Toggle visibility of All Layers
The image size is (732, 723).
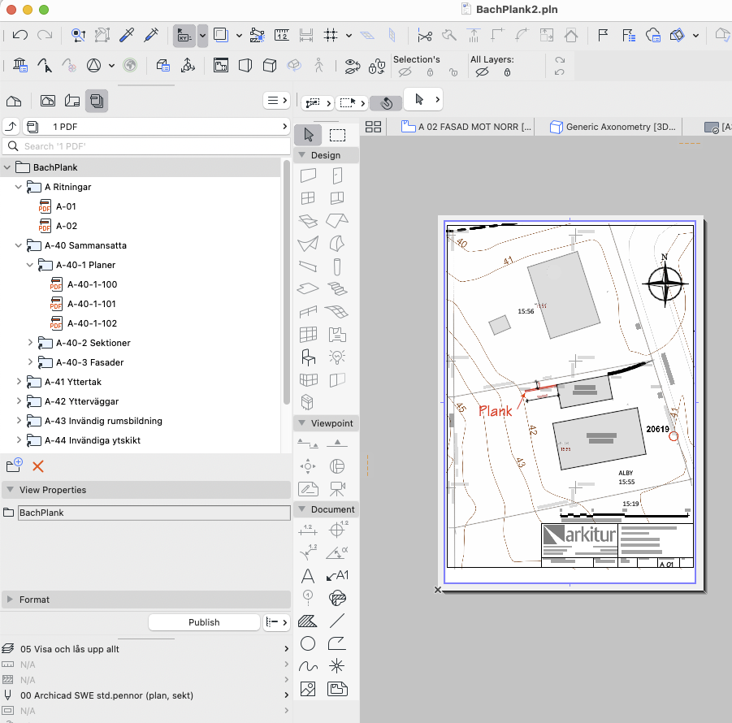pyautogui.click(x=481, y=72)
